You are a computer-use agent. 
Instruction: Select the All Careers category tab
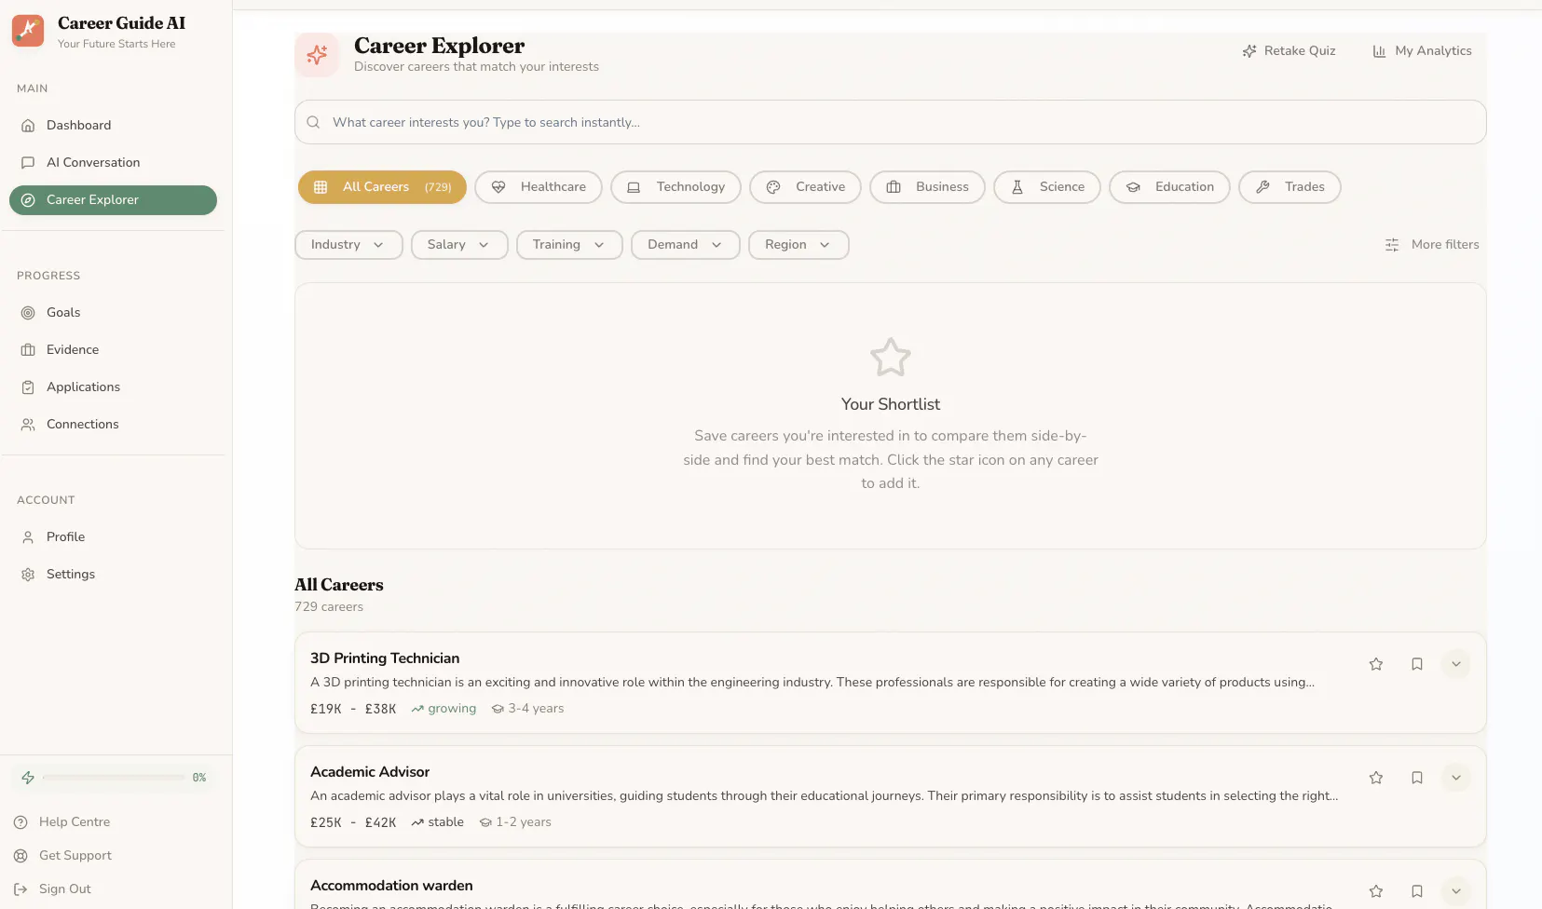382,187
